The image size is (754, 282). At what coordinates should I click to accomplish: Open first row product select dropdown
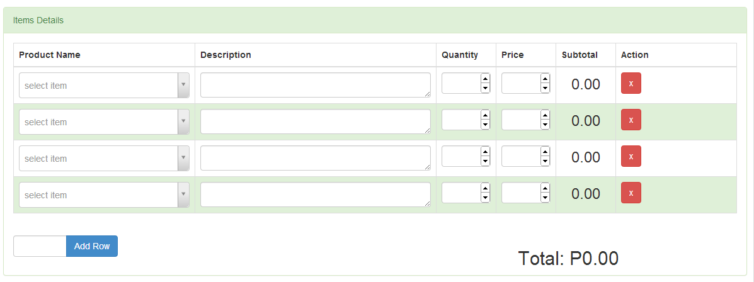183,86
